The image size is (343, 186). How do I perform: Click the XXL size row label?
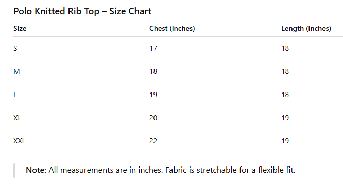click(20, 141)
